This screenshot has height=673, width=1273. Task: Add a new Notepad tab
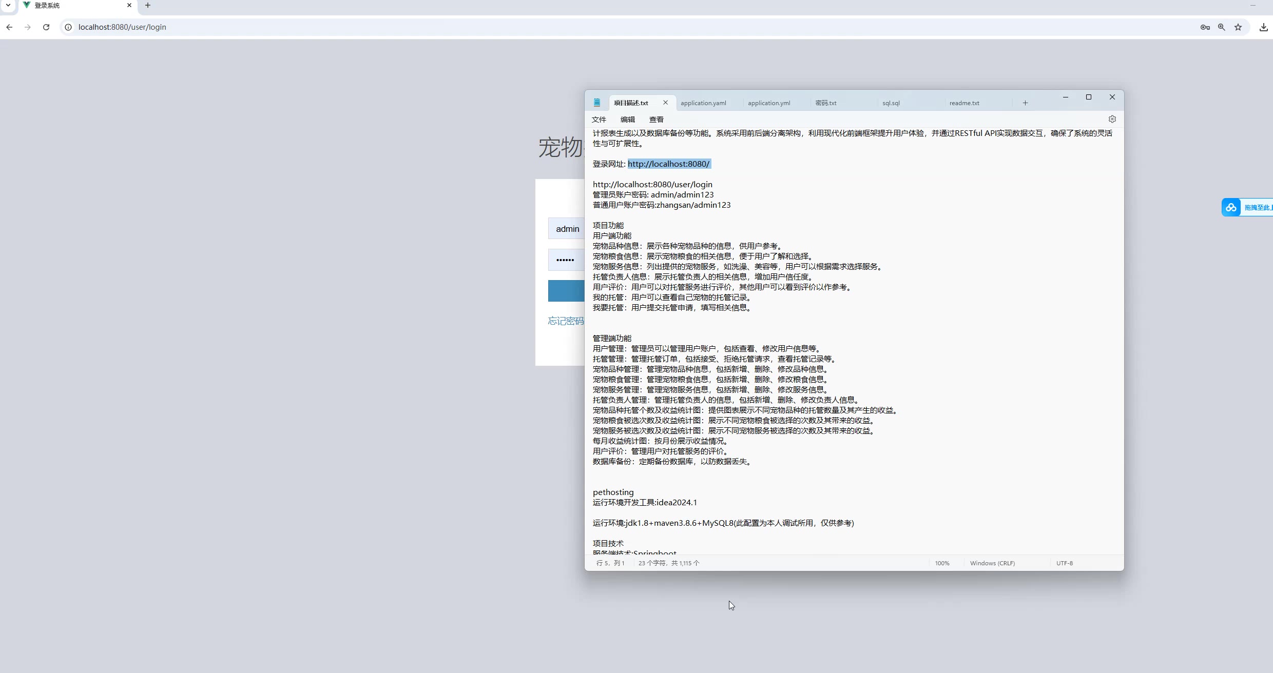click(x=1025, y=103)
